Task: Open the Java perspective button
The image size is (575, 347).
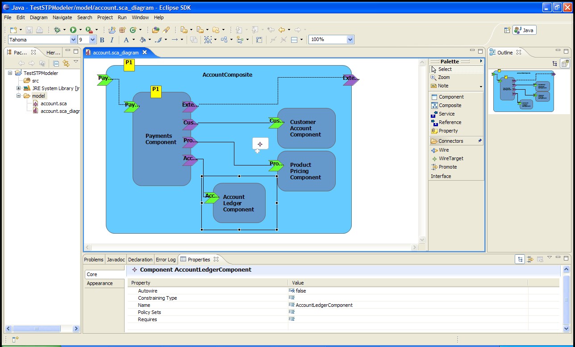Action: click(524, 30)
